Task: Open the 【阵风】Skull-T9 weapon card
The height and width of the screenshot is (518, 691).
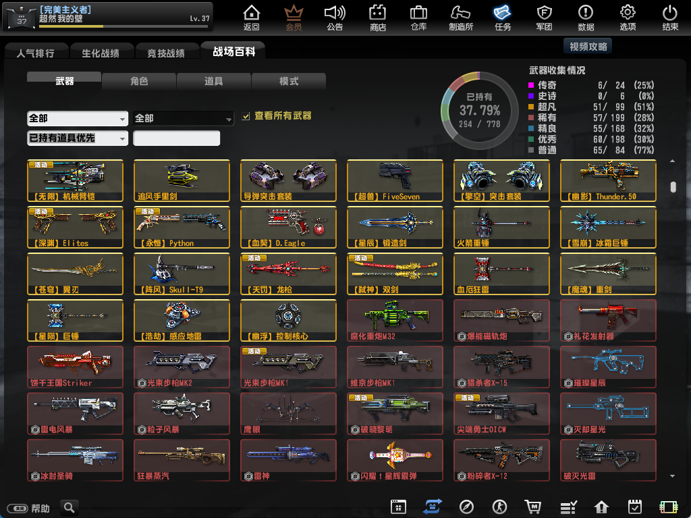Action: 182,274
